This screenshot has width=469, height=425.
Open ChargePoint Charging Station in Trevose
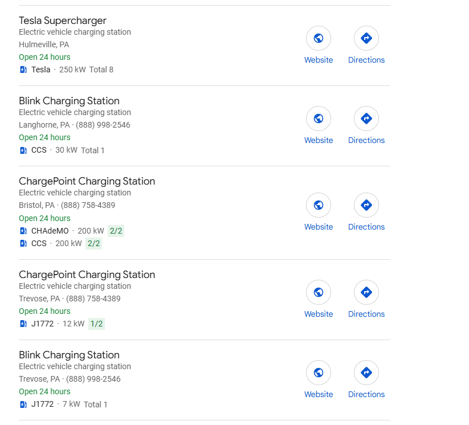pyautogui.click(x=87, y=275)
